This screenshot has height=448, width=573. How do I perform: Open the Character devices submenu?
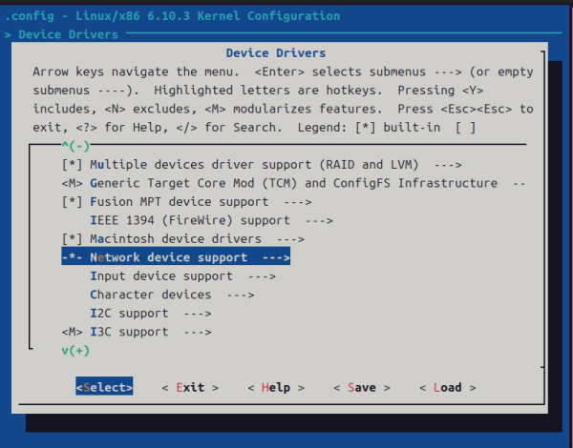click(x=172, y=295)
